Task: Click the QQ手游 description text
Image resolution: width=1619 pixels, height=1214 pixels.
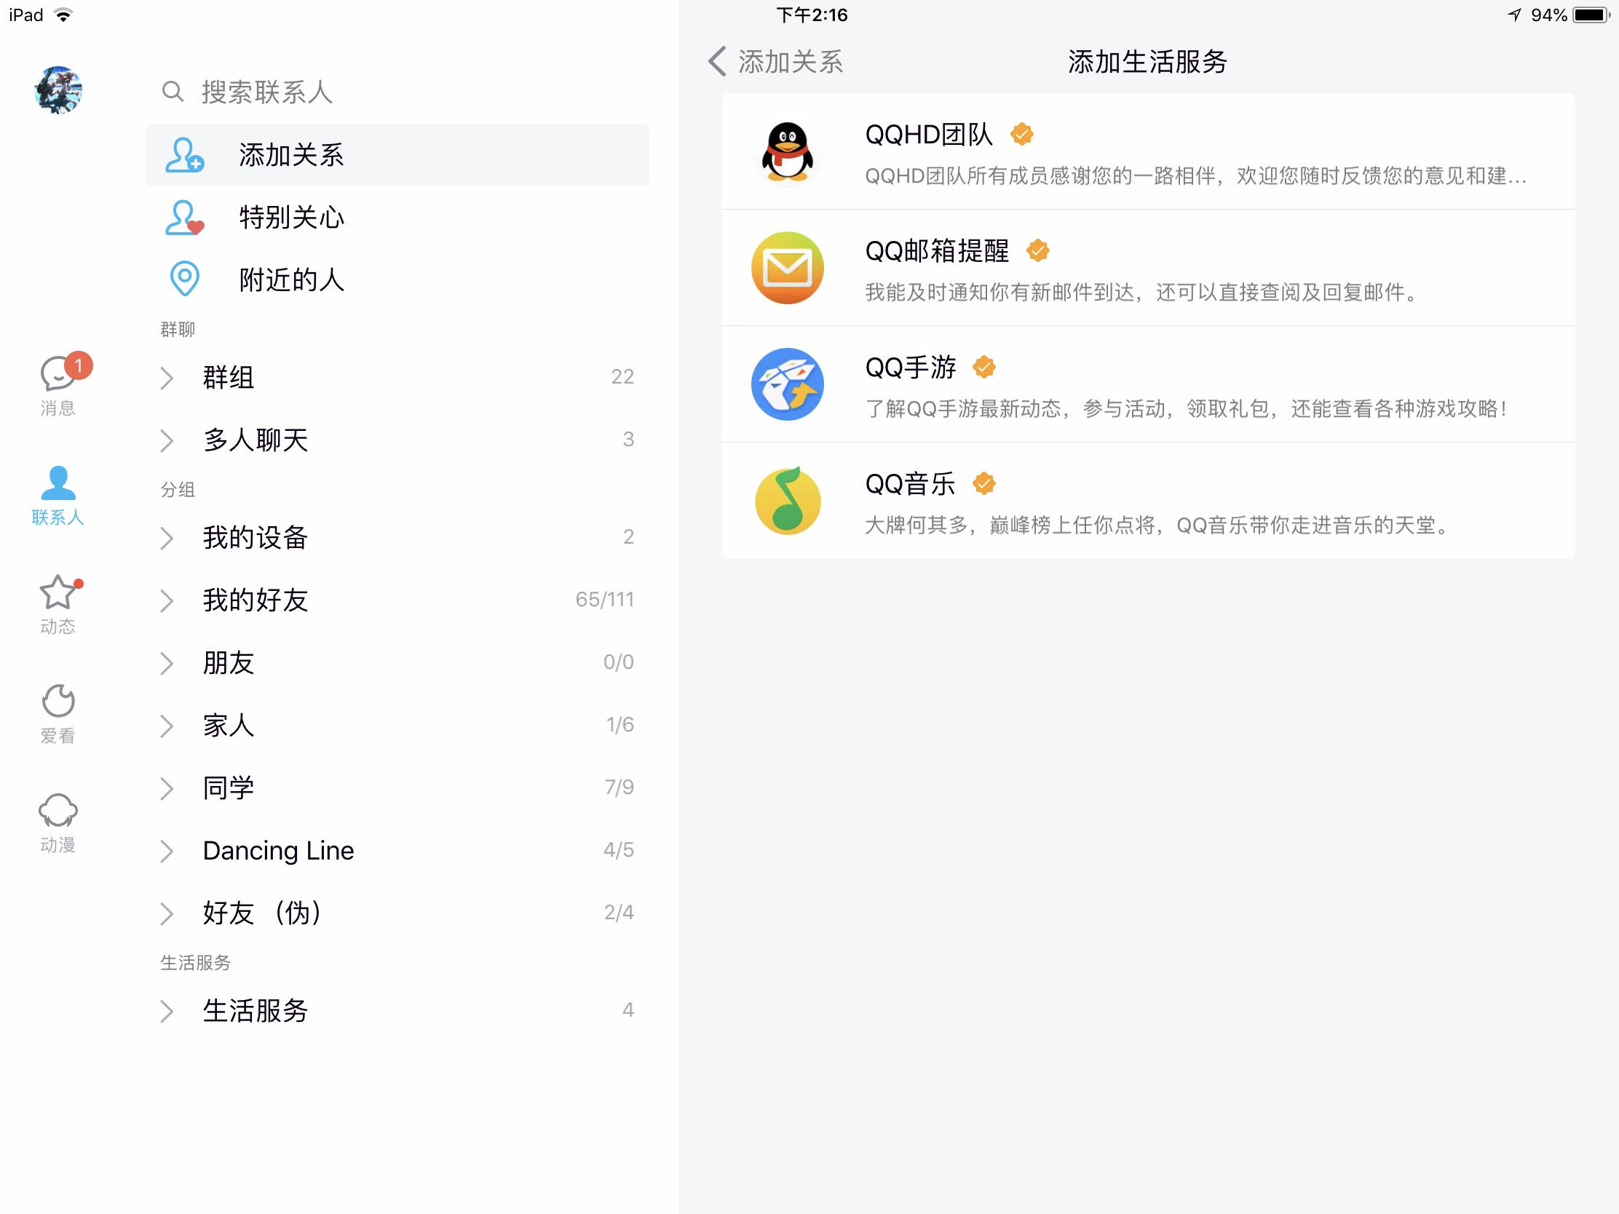Action: tap(1187, 409)
